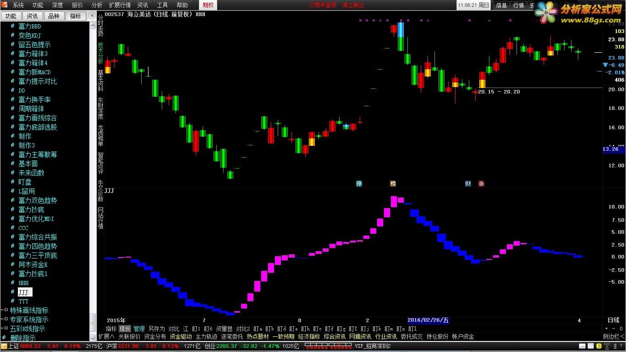Close the left sidebar with the X button
This screenshot has height=352, width=626.
(93, 16)
